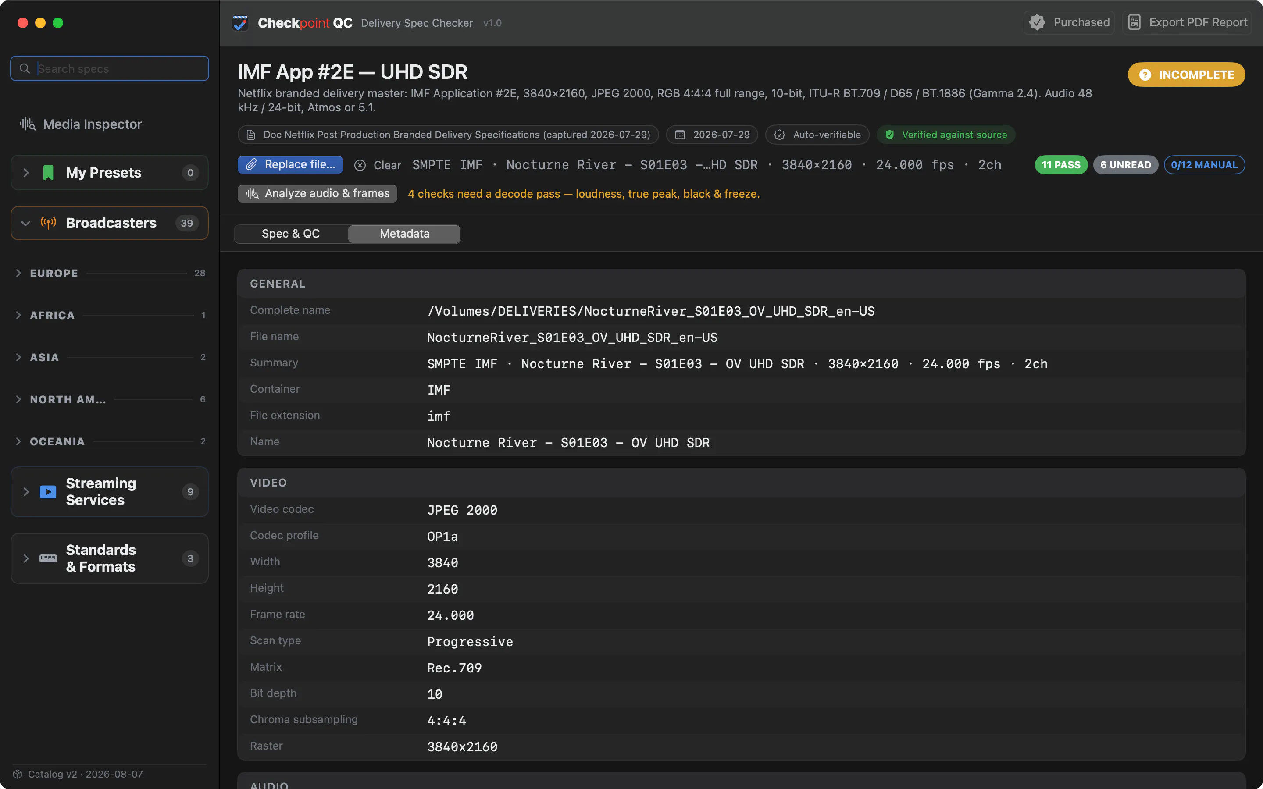This screenshot has width=1263, height=789.
Task: Expand the Standards & Formats section
Action: tap(25, 558)
